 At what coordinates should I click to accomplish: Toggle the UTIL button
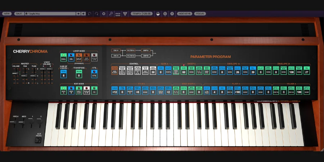tap(94, 74)
